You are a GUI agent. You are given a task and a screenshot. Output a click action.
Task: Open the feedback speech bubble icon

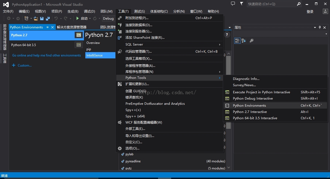point(233,4)
